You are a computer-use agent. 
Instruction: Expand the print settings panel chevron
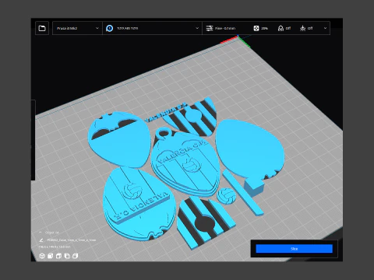click(x=325, y=28)
